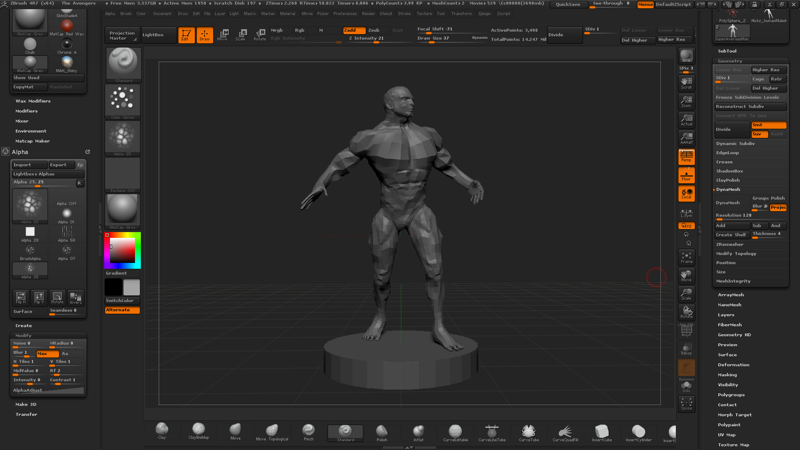The height and width of the screenshot is (450, 800).
Task: Expand the ZRemesher section
Action: (730, 245)
